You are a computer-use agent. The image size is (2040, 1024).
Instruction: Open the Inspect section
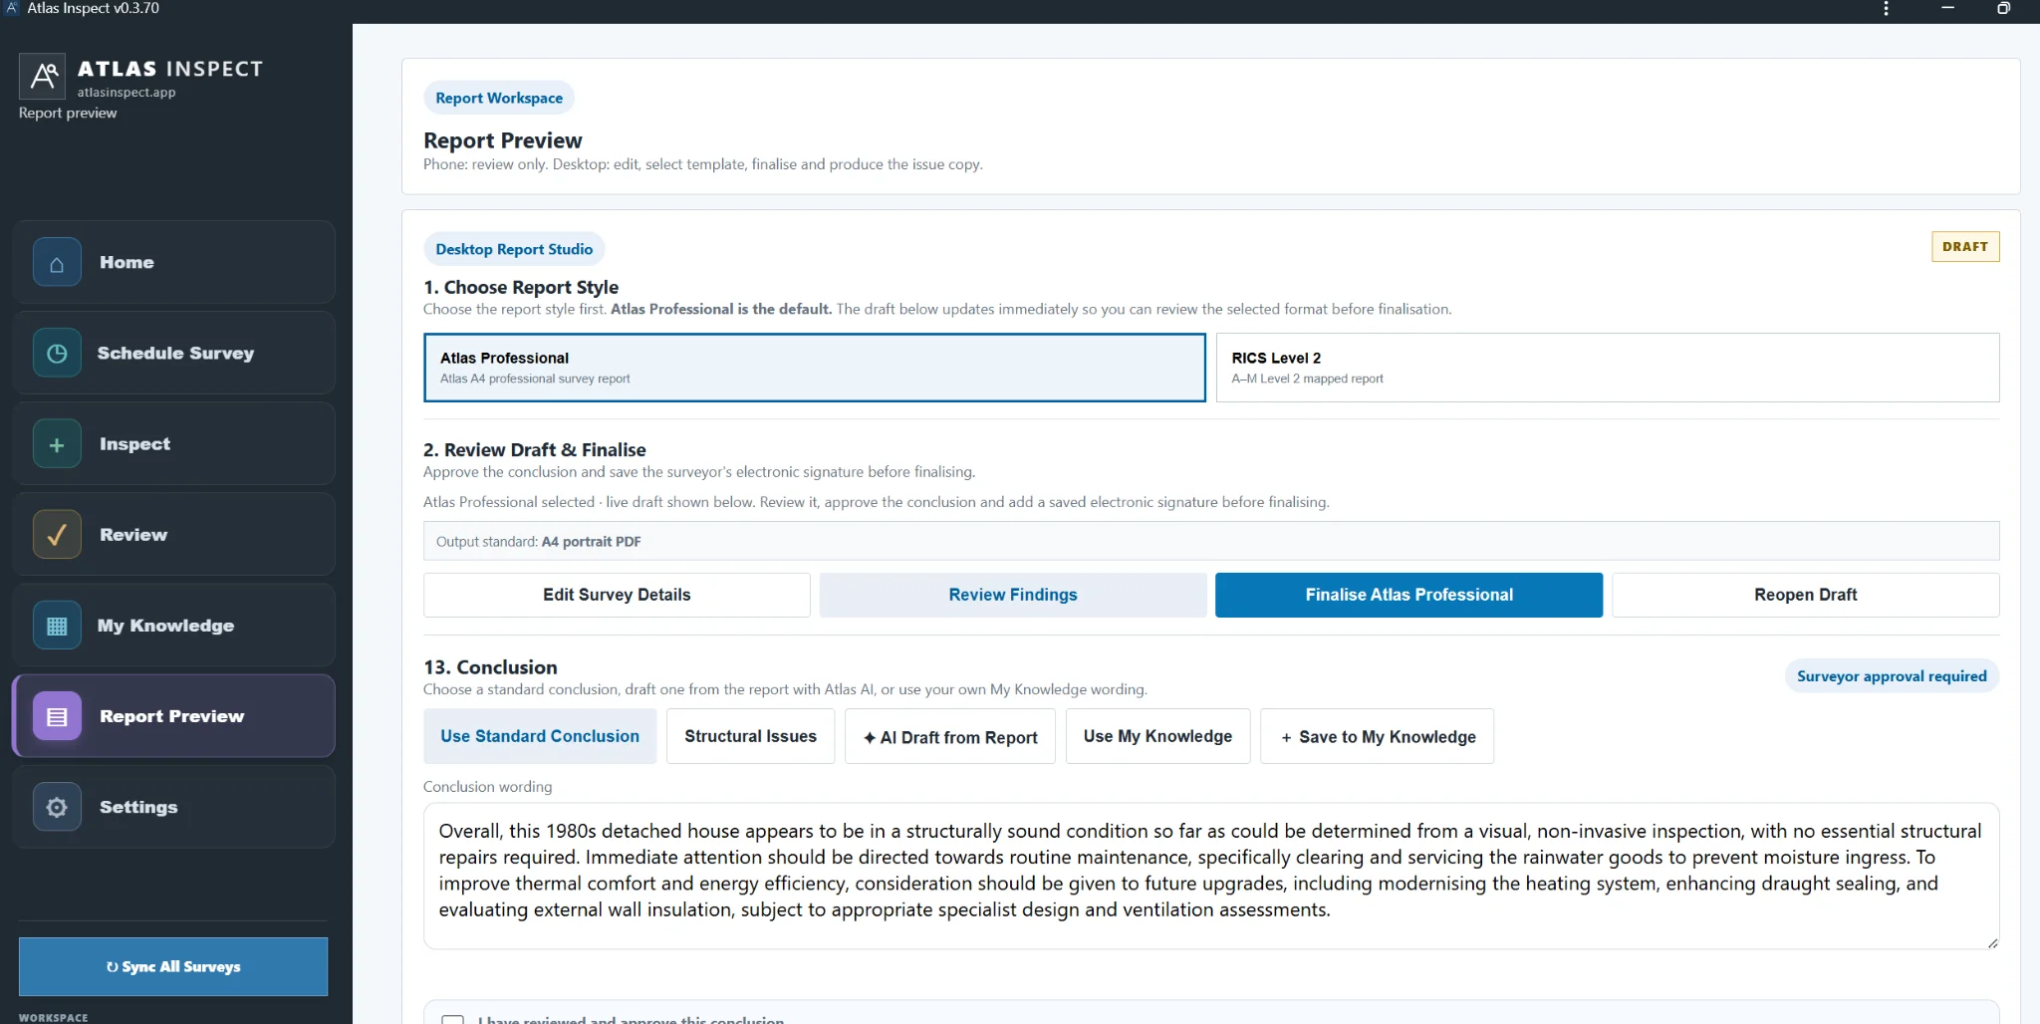(x=174, y=444)
